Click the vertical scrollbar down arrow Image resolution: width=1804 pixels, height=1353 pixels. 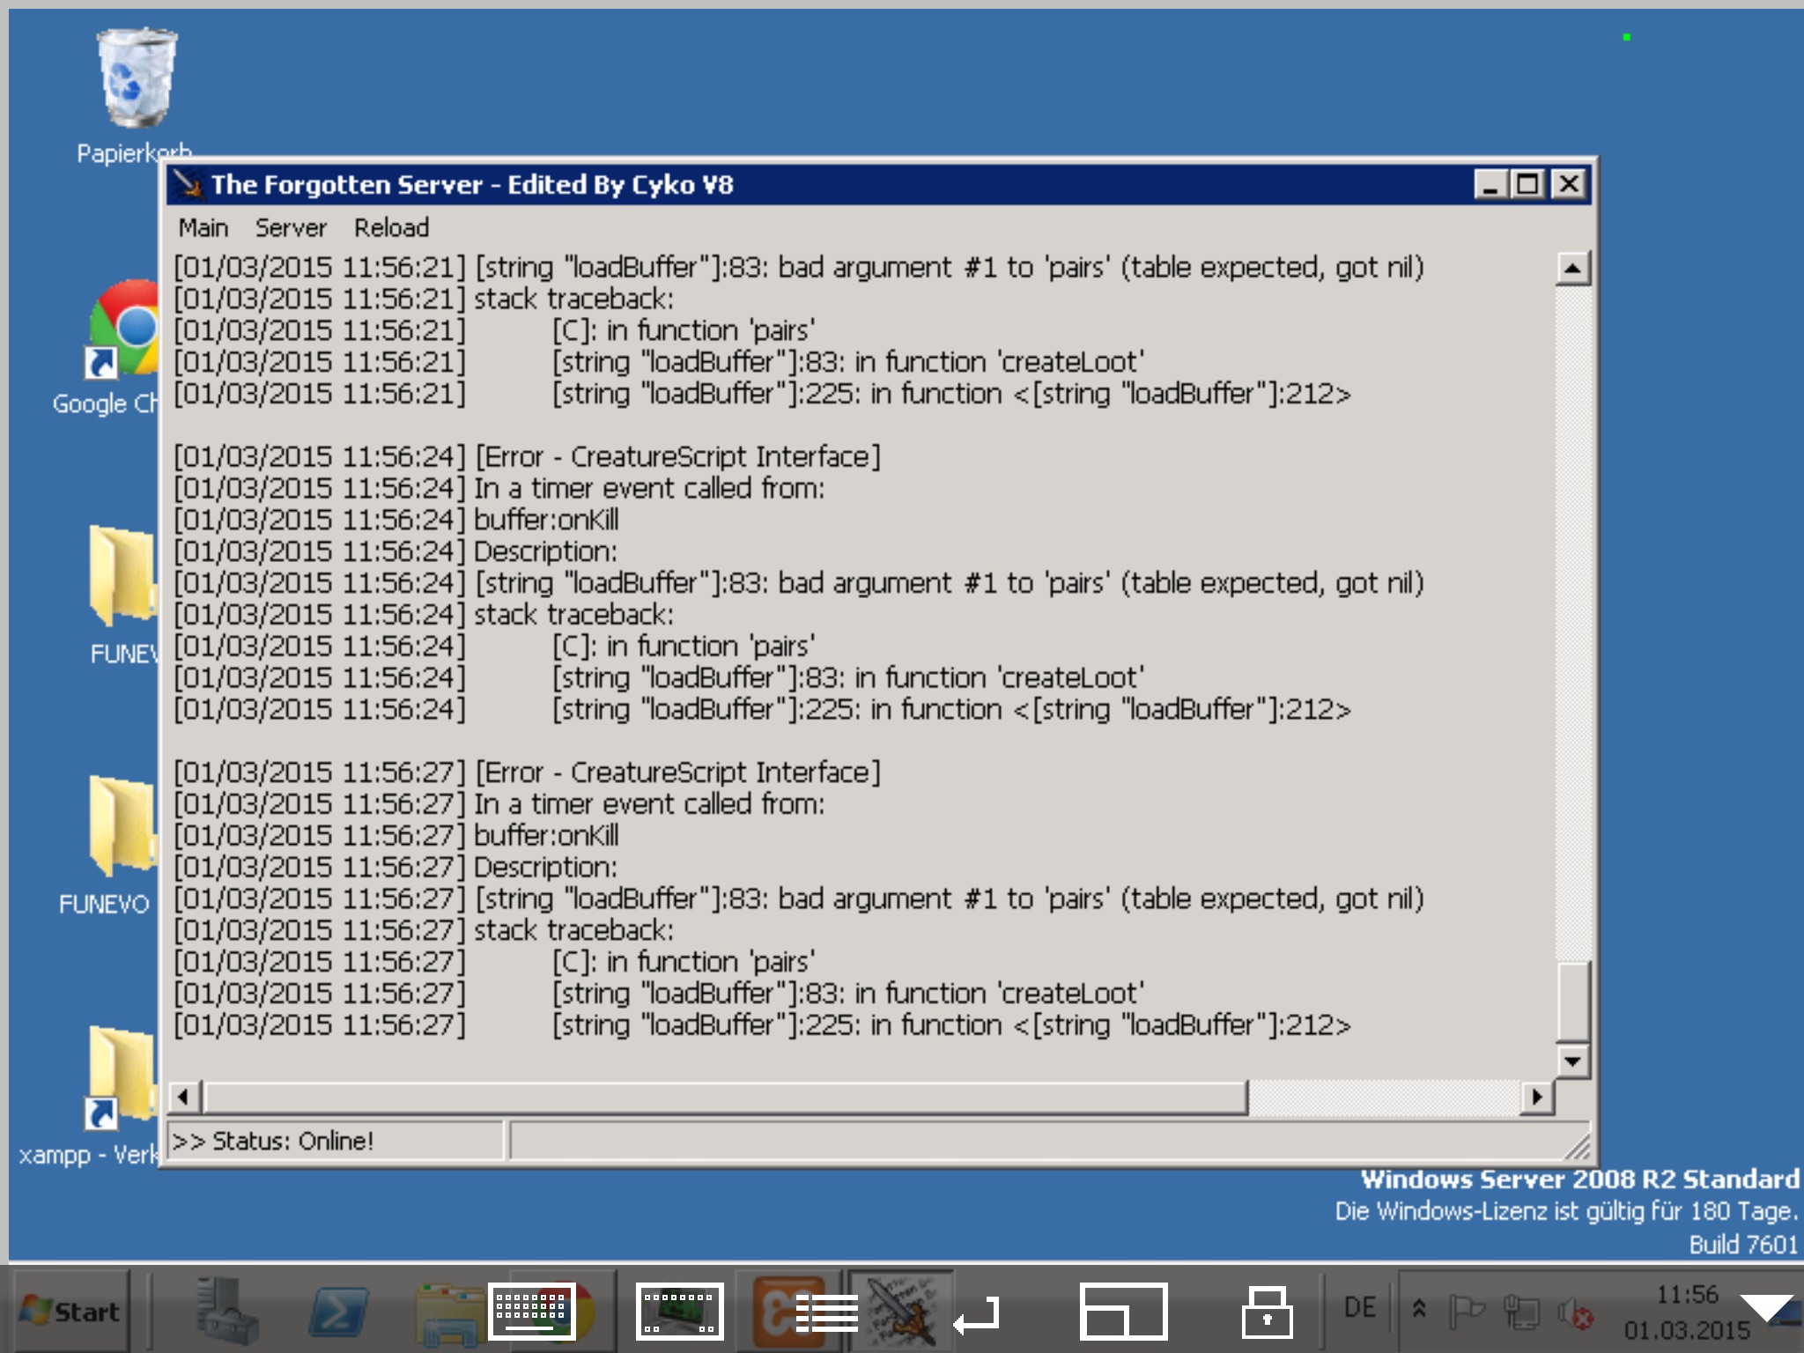[x=1573, y=1061]
